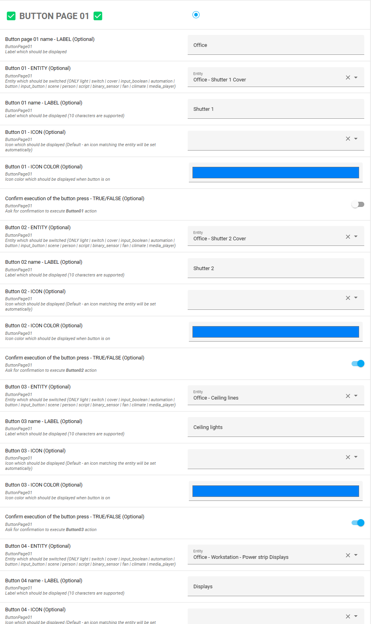
Task: Expand the Button 04 entity dropdown
Action: [356, 555]
